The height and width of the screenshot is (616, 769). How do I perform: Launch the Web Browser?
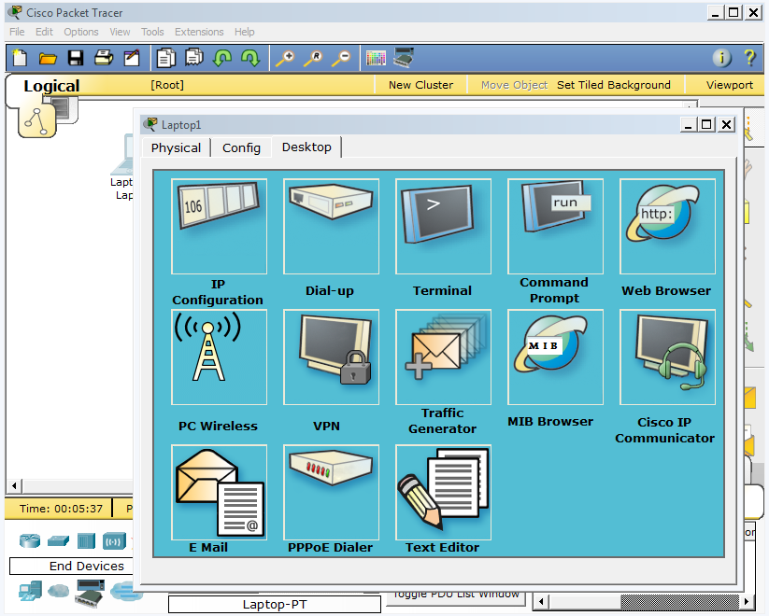pyautogui.click(x=667, y=226)
